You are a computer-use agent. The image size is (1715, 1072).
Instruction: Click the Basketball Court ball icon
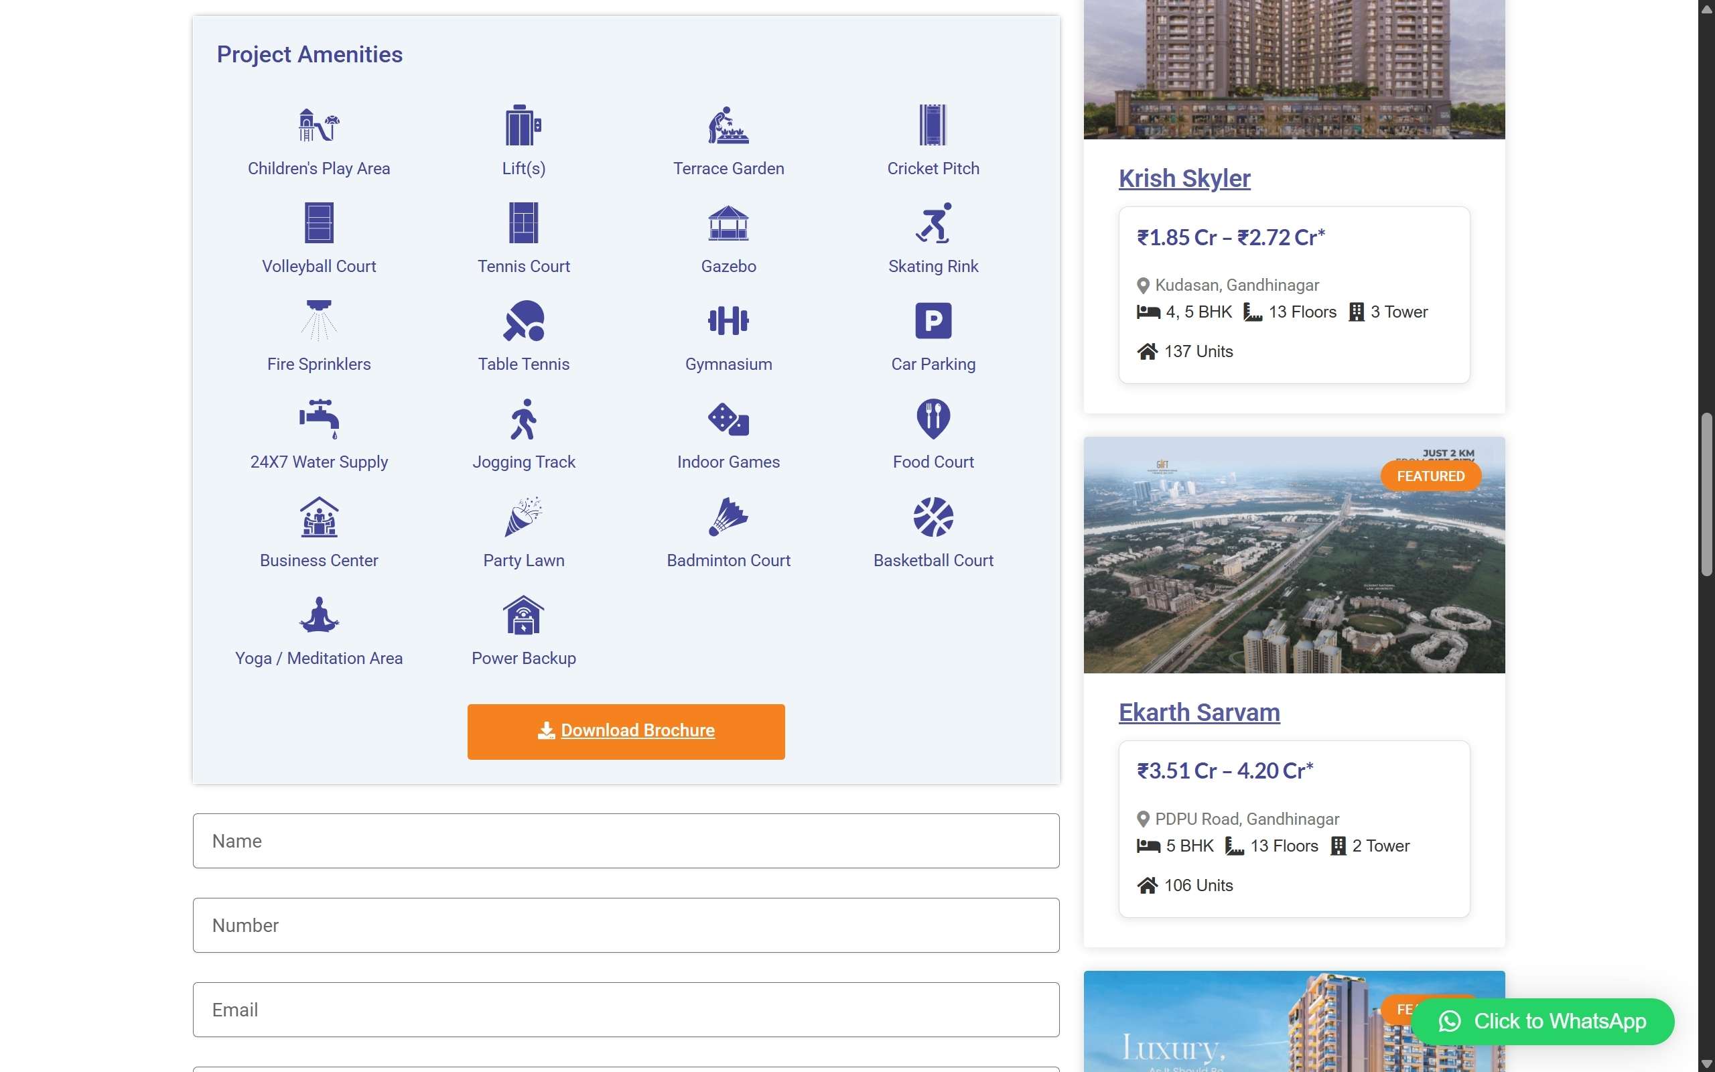point(933,516)
